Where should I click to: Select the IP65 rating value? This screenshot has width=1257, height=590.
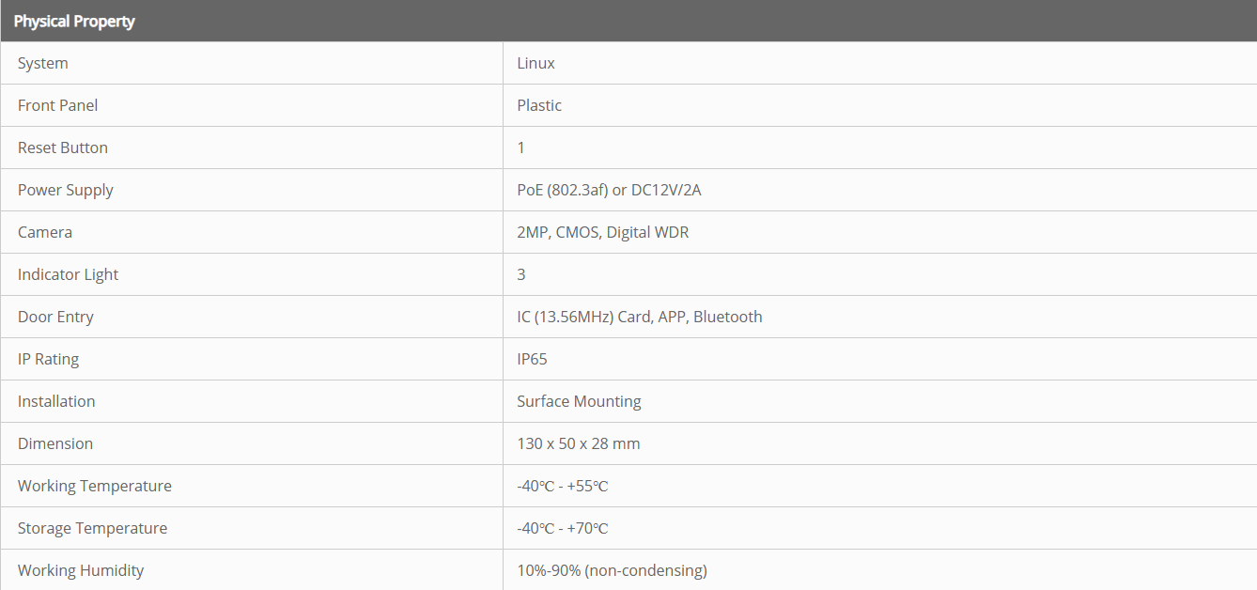[532, 359]
